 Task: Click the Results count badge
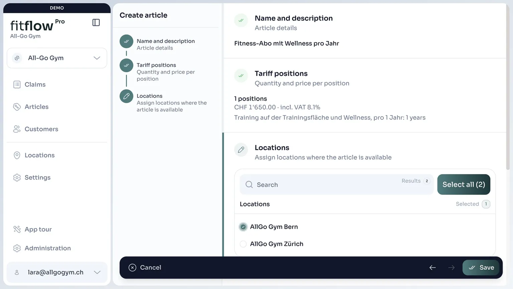[x=426, y=181]
